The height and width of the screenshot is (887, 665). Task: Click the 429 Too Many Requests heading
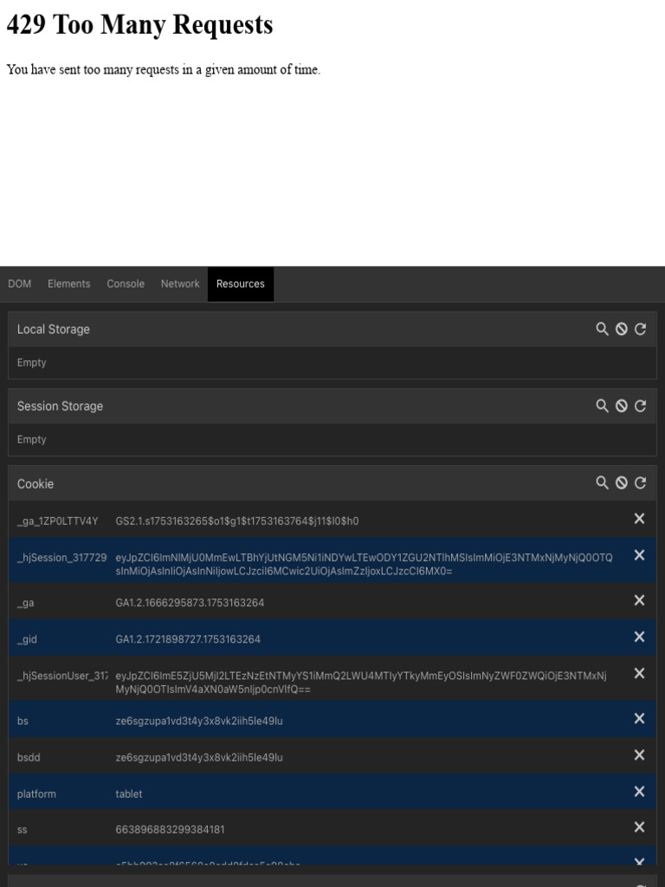coord(139,24)
